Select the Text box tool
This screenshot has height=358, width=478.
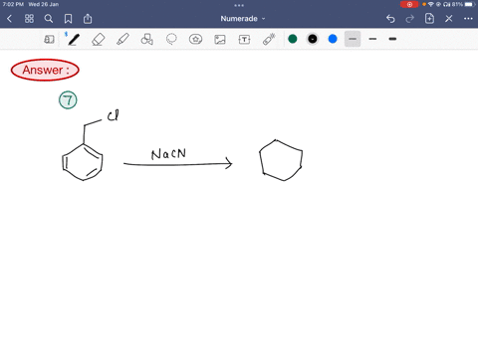(x=244, y=40)
